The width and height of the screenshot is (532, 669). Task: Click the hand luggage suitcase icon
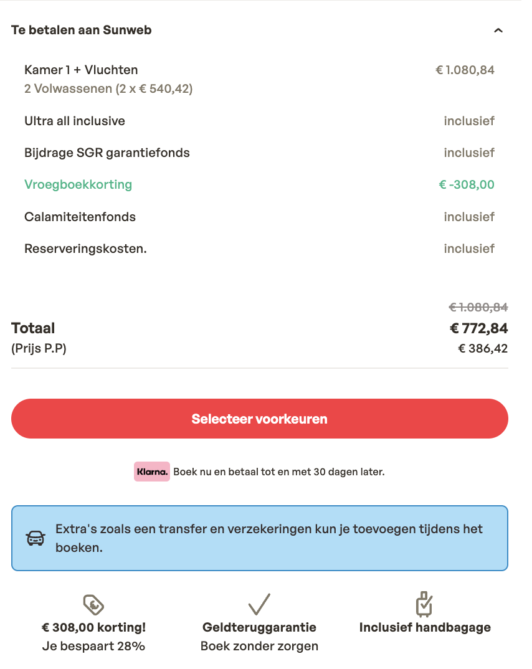424,604
